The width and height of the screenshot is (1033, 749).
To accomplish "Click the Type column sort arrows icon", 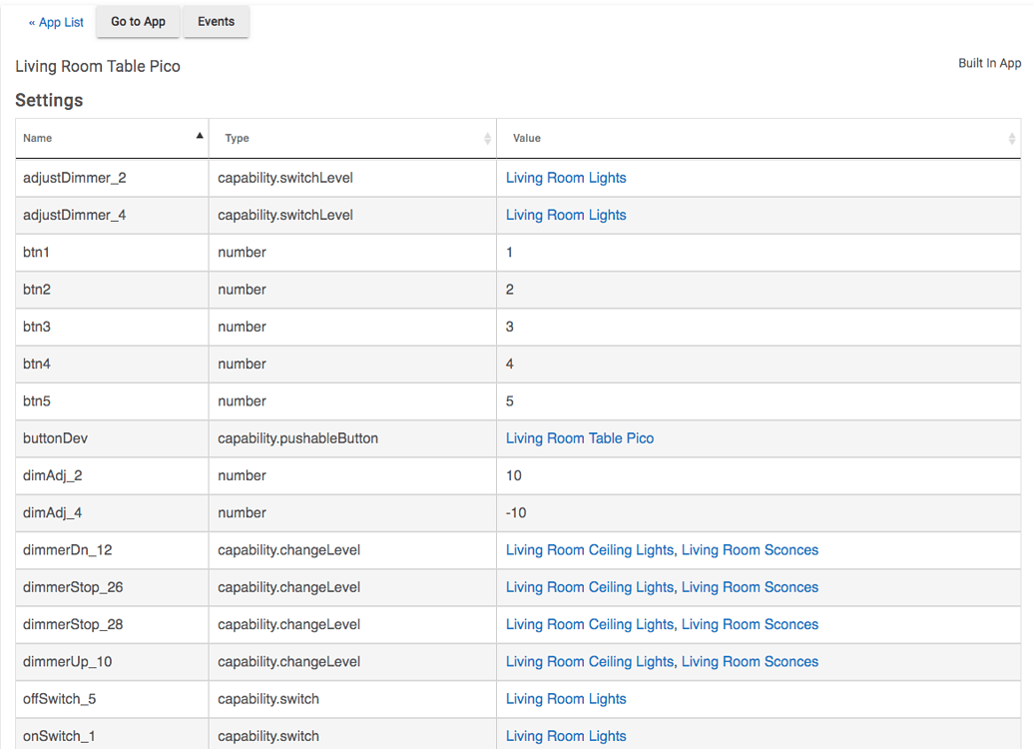I will pyautogui.click(x=487, y=139).
